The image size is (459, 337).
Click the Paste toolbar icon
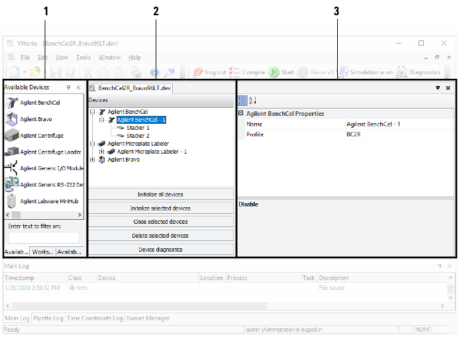pos(119,72)
